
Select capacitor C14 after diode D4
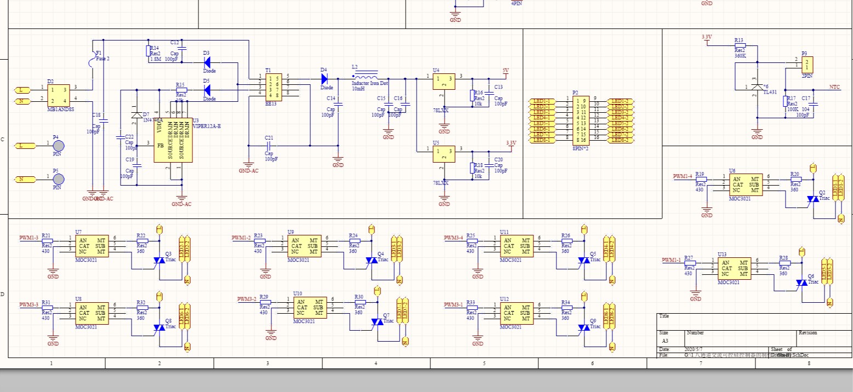tap(338, 103)
